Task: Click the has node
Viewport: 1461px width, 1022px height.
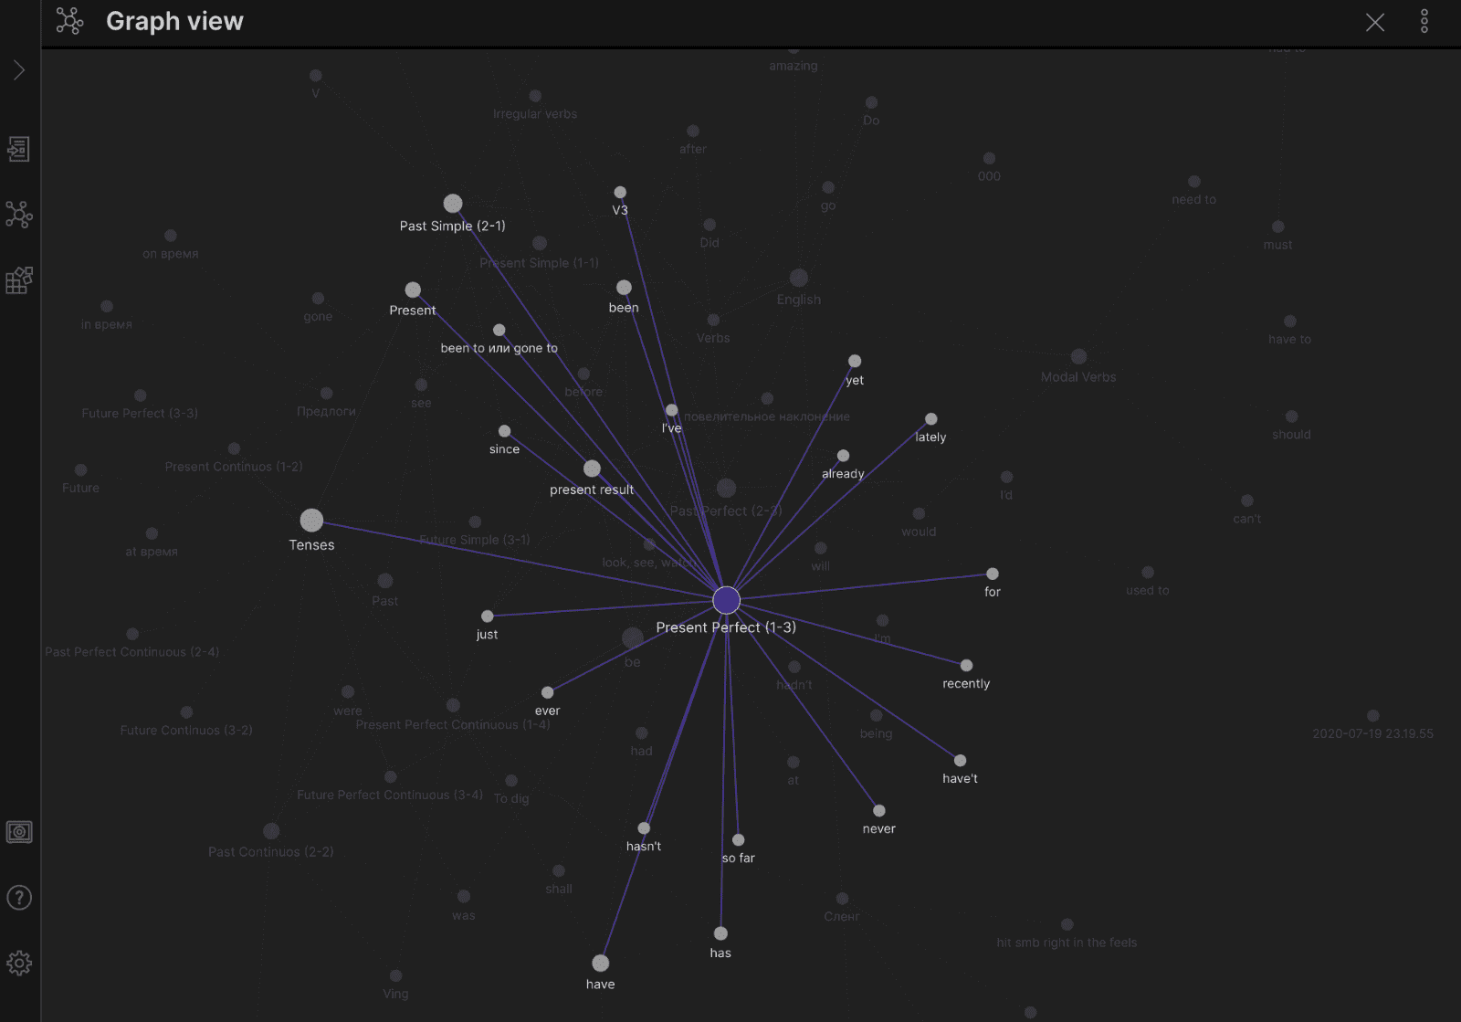Action: point(720,933)
